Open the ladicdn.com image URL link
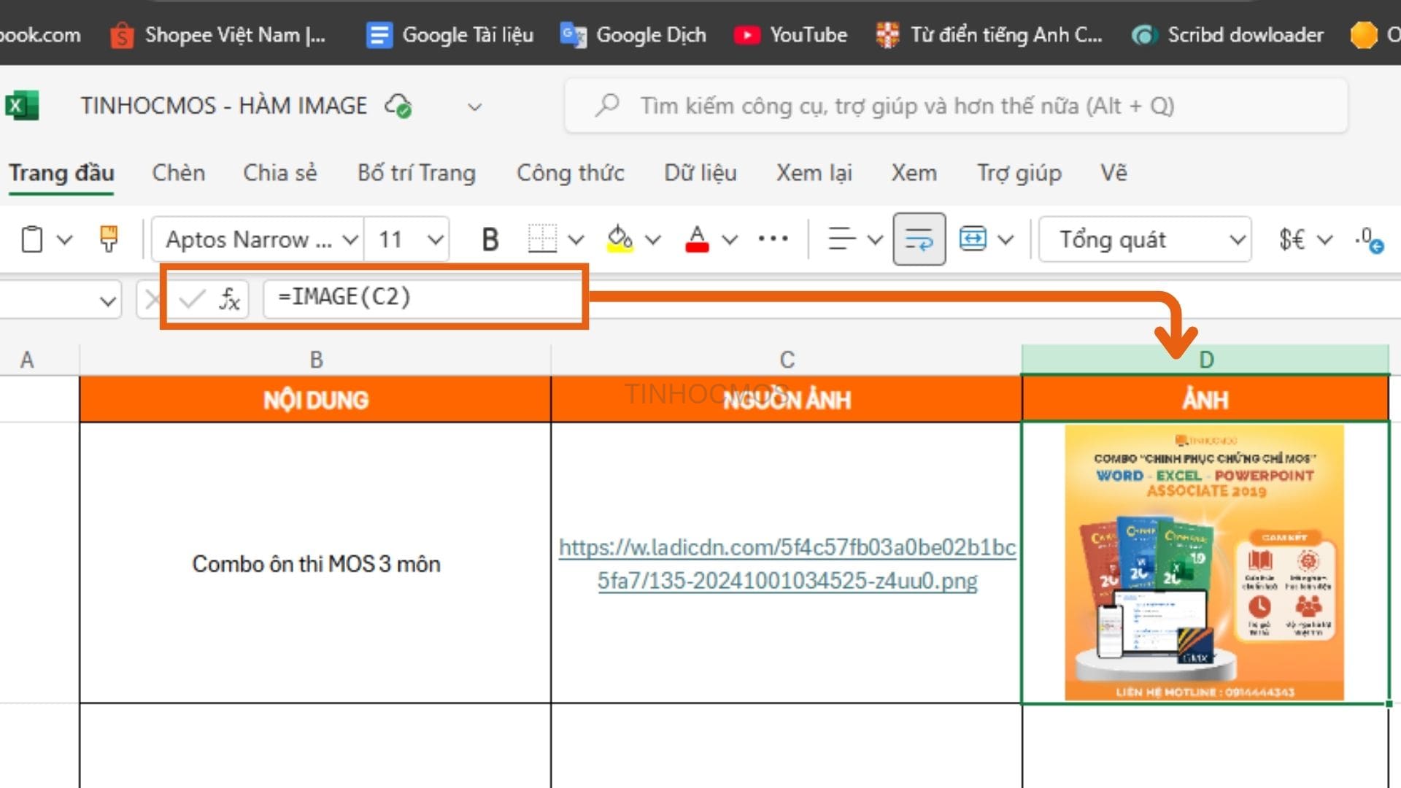Viewport: 1401px width, 788px height. [787, 564]
